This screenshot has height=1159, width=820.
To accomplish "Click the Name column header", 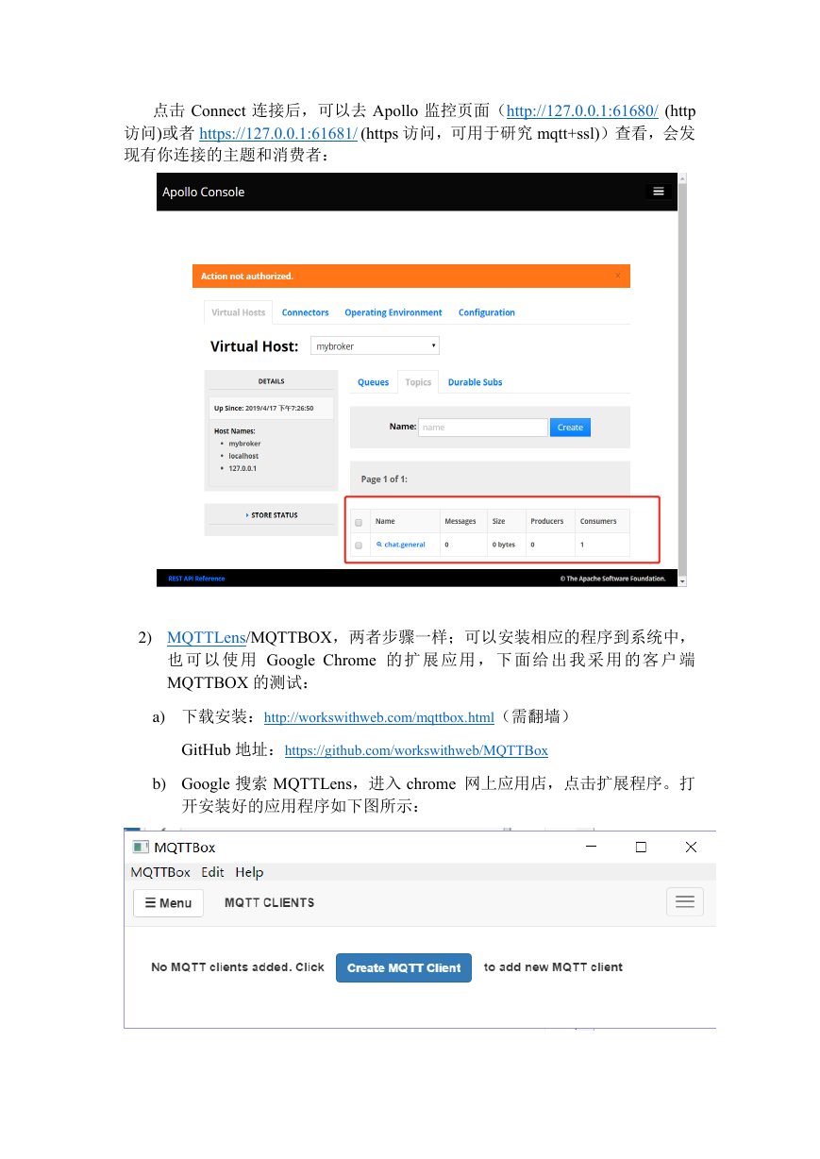I will click(x=385, y=521).
